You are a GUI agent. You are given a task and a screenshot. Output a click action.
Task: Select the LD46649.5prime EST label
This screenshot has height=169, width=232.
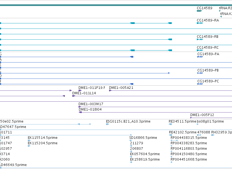(x=13, y=165)
